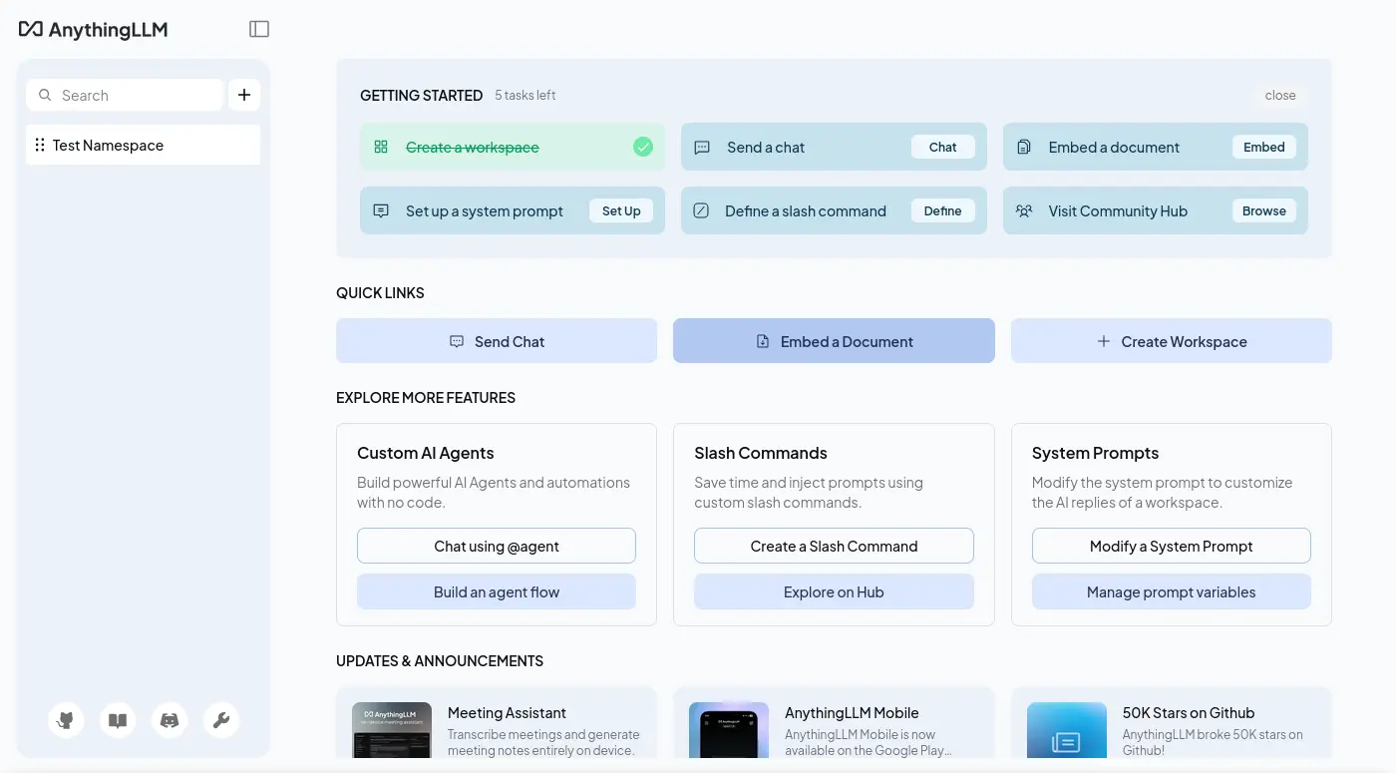Open the documentation book icon
Screen dimensions: 1396x773
pyautogui.click(x=118, y=720)
